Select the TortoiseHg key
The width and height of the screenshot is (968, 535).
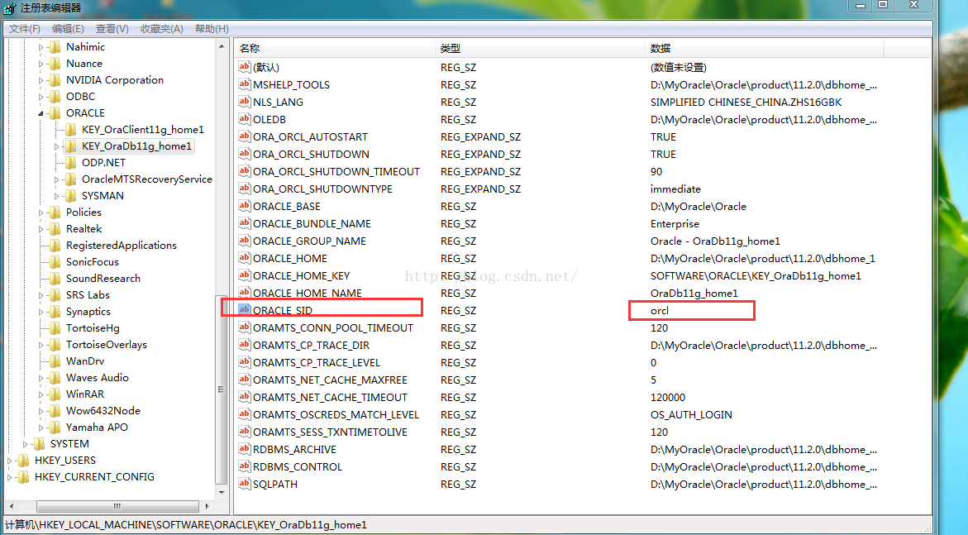click(x=93, y=328)
